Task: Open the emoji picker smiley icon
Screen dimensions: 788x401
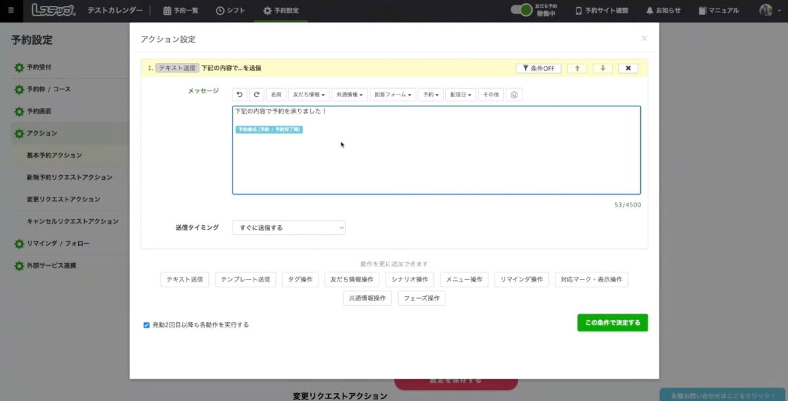Action: click(514, 95)
